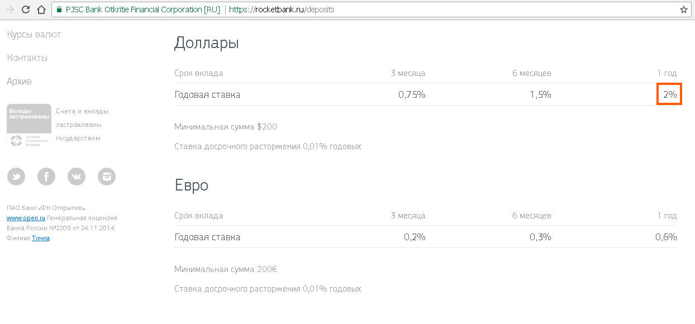This screenshot has height=324, width=695.
Task: Open the Facebook social icon
Action: pyautogui.click(x=46, y=177)
